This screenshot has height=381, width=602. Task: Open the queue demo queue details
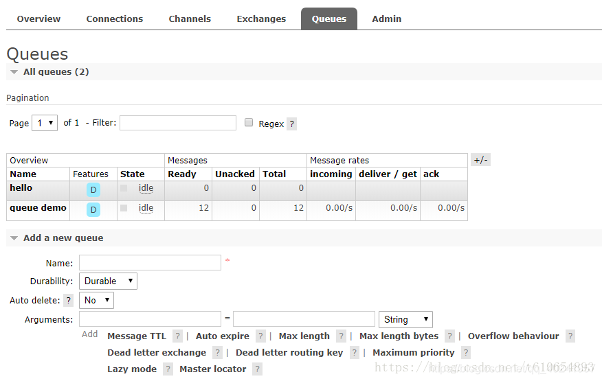[x=38, y=207]
